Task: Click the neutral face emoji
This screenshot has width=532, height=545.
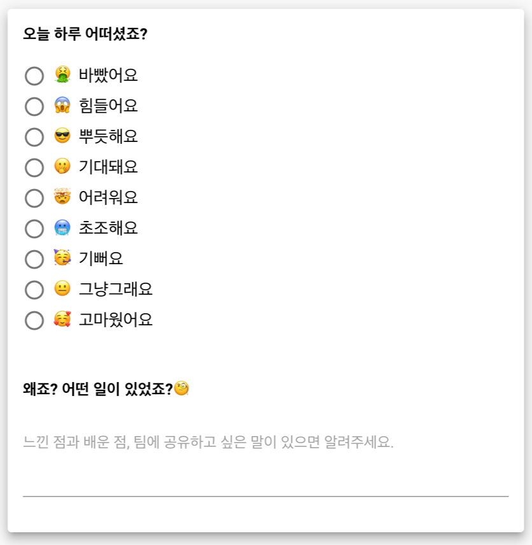Action: (62, 288)
